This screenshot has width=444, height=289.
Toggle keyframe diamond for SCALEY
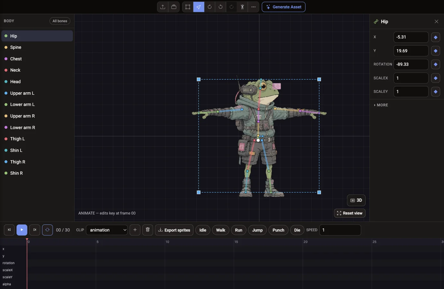click(x=436, y=92)
